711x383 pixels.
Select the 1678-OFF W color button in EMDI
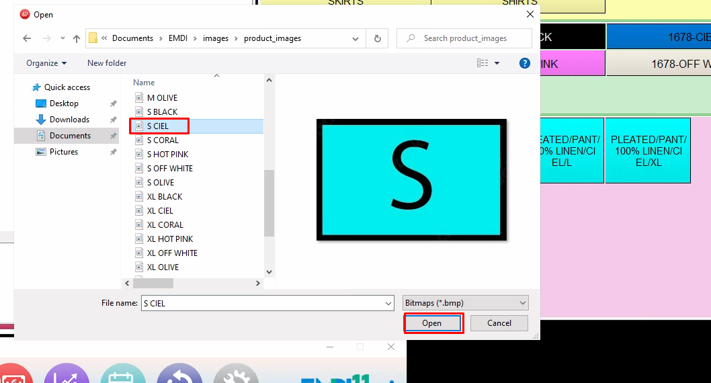tap(659, 63)
